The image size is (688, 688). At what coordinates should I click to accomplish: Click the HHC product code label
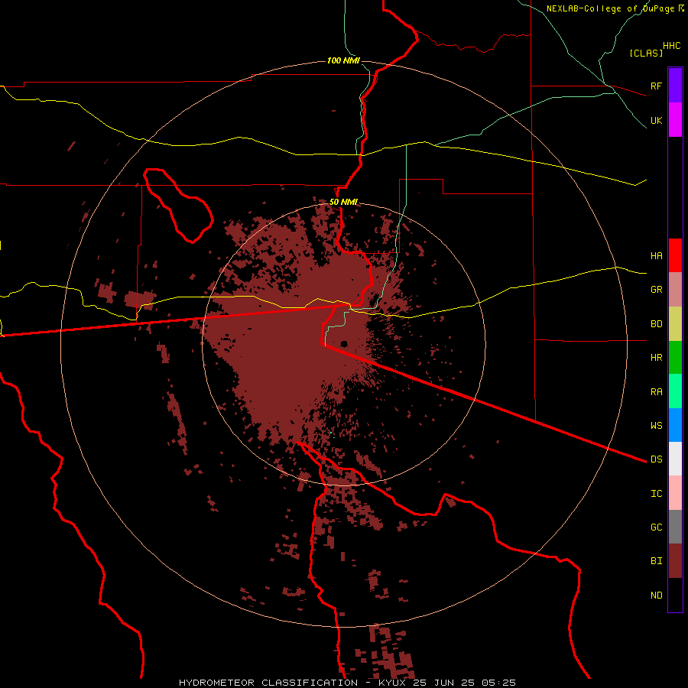[x=672, y=46]
